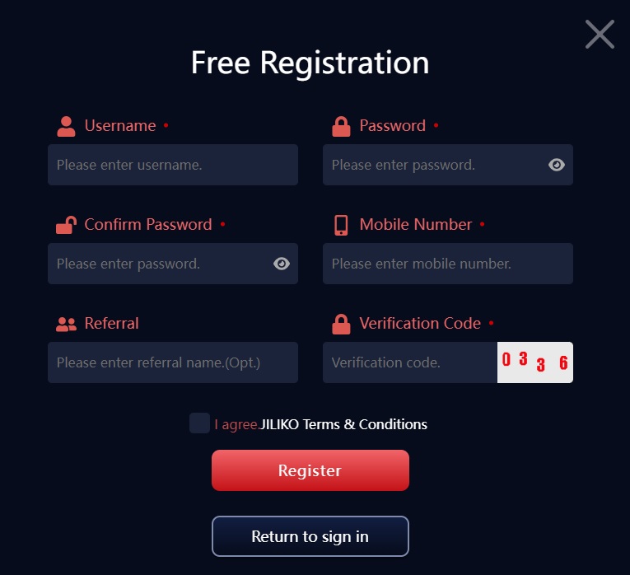630x575 pixels.
Task: Click the red Register button
Action: click(310, 470)
